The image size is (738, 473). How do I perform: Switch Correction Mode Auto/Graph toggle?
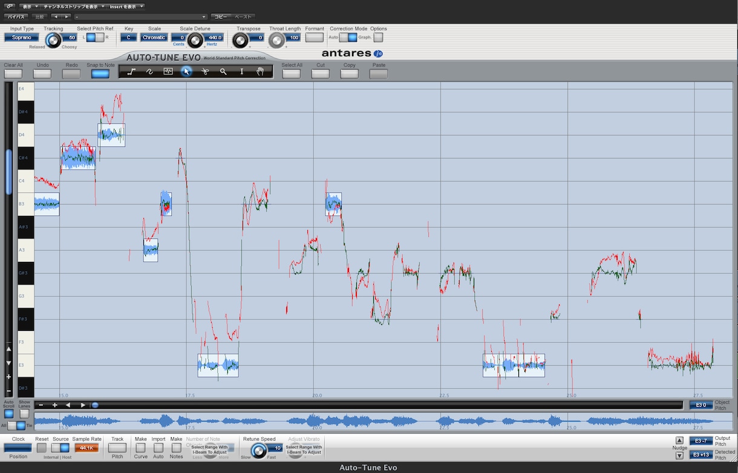348,38
